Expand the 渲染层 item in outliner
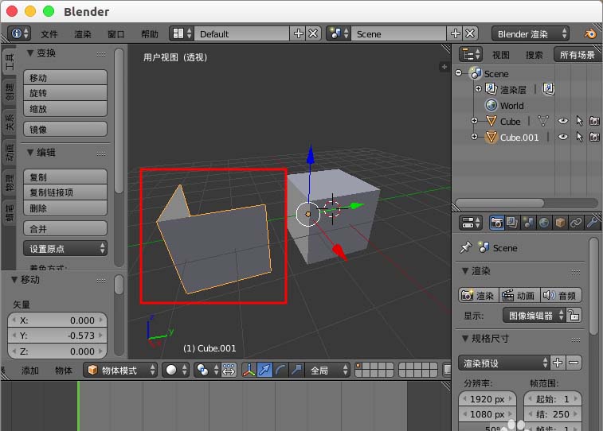The height and width of the screenshot is (431, 603). tap(478, 88)
